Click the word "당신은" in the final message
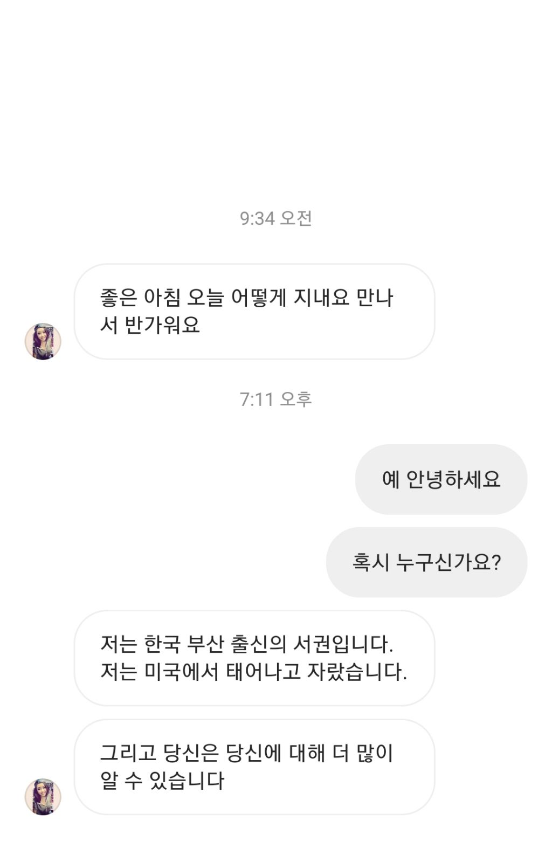Image resolution: width=552 pixels, height=848 pixels. tap(190, 753)
